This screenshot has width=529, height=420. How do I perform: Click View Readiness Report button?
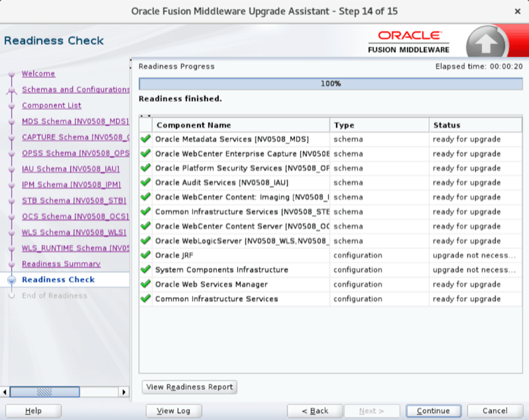[x=190, y=387]
